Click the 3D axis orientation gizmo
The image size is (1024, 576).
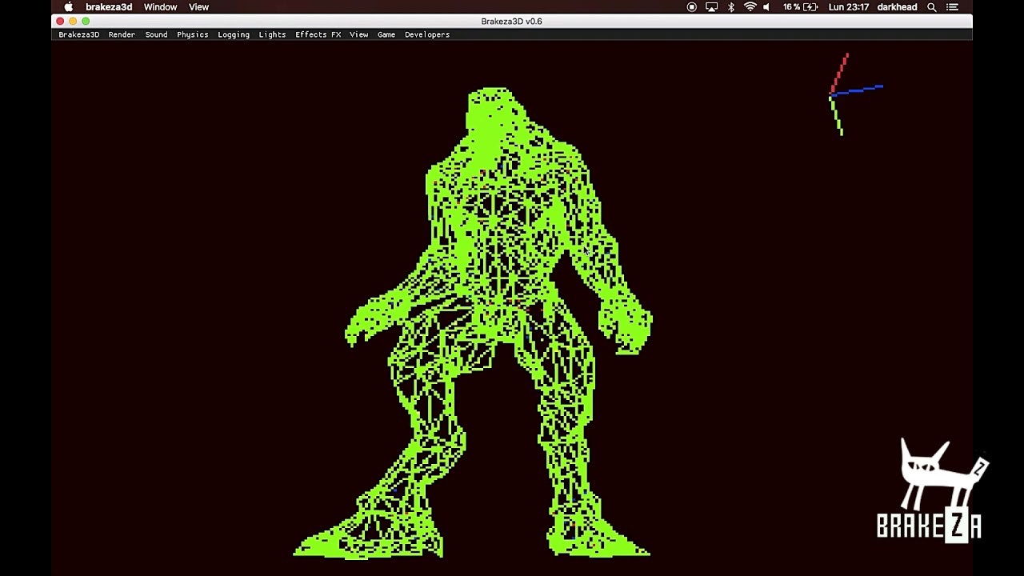tap(854, 94)
